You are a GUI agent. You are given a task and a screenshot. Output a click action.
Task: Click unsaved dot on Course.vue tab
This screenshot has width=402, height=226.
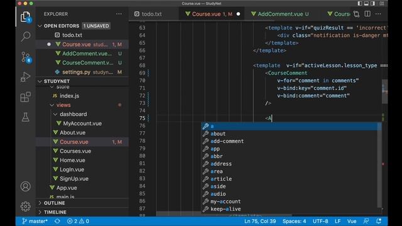coord(238,14)
